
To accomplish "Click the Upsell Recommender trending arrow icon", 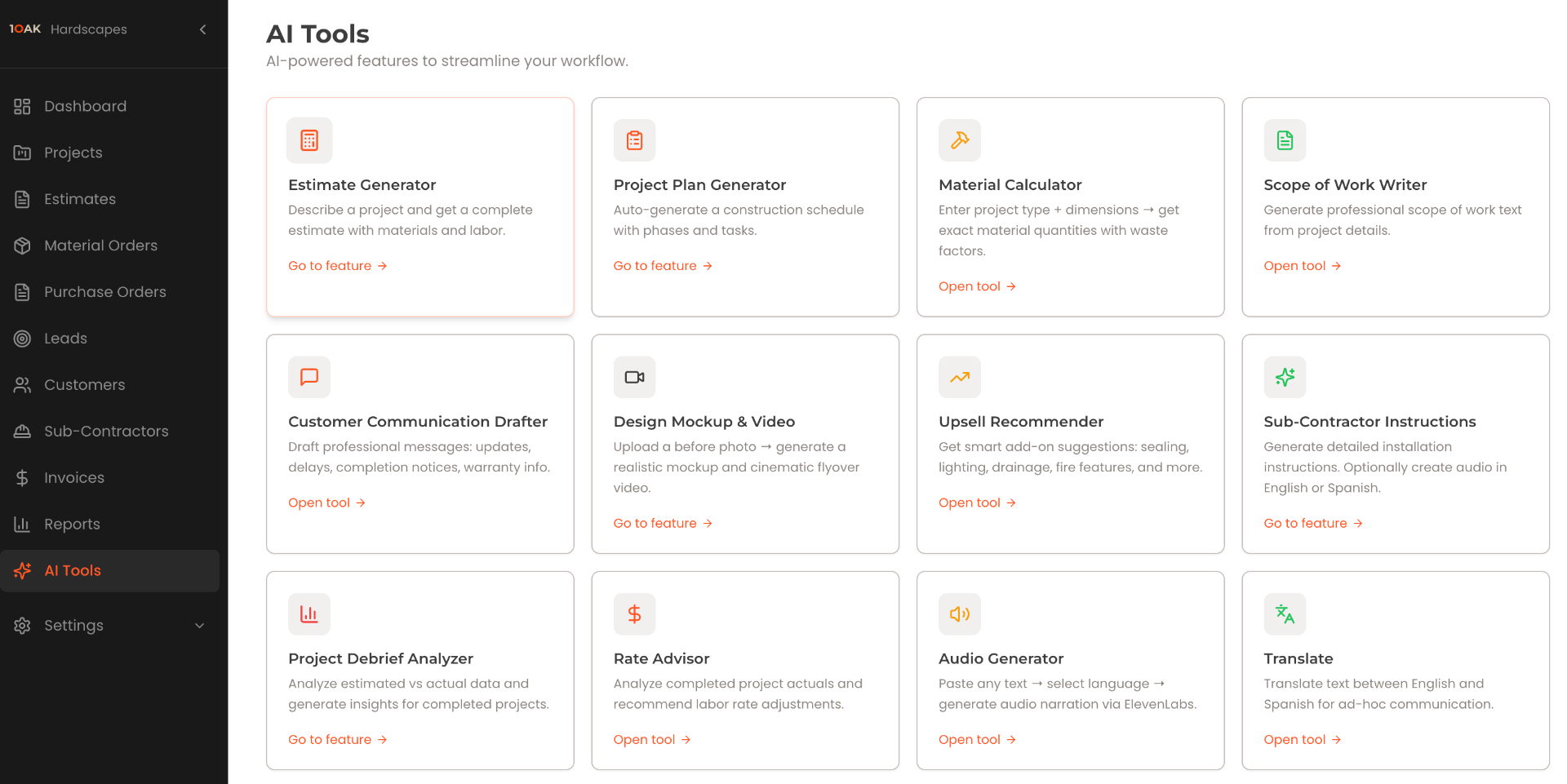I will point(960,377).
